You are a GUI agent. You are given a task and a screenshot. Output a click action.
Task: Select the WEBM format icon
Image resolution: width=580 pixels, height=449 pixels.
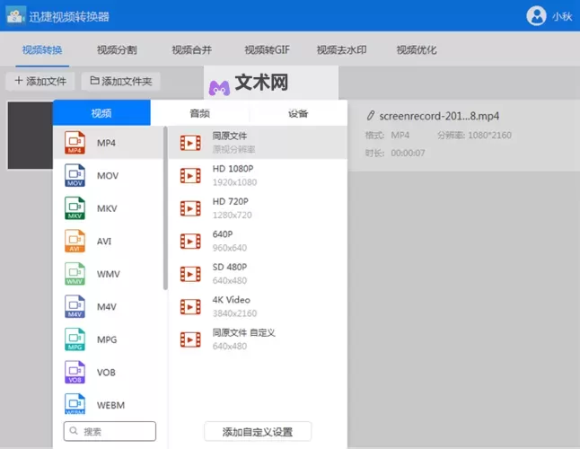[75, 404]
